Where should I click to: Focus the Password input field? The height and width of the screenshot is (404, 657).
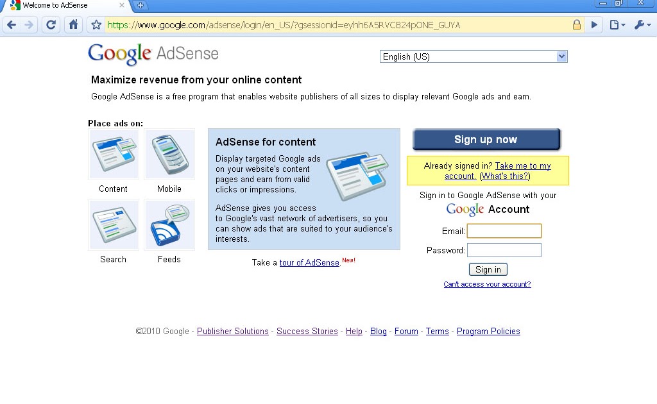click(x=504, y=250)
